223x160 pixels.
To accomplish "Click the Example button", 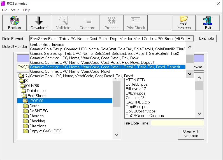I will [x=206, y=39].
